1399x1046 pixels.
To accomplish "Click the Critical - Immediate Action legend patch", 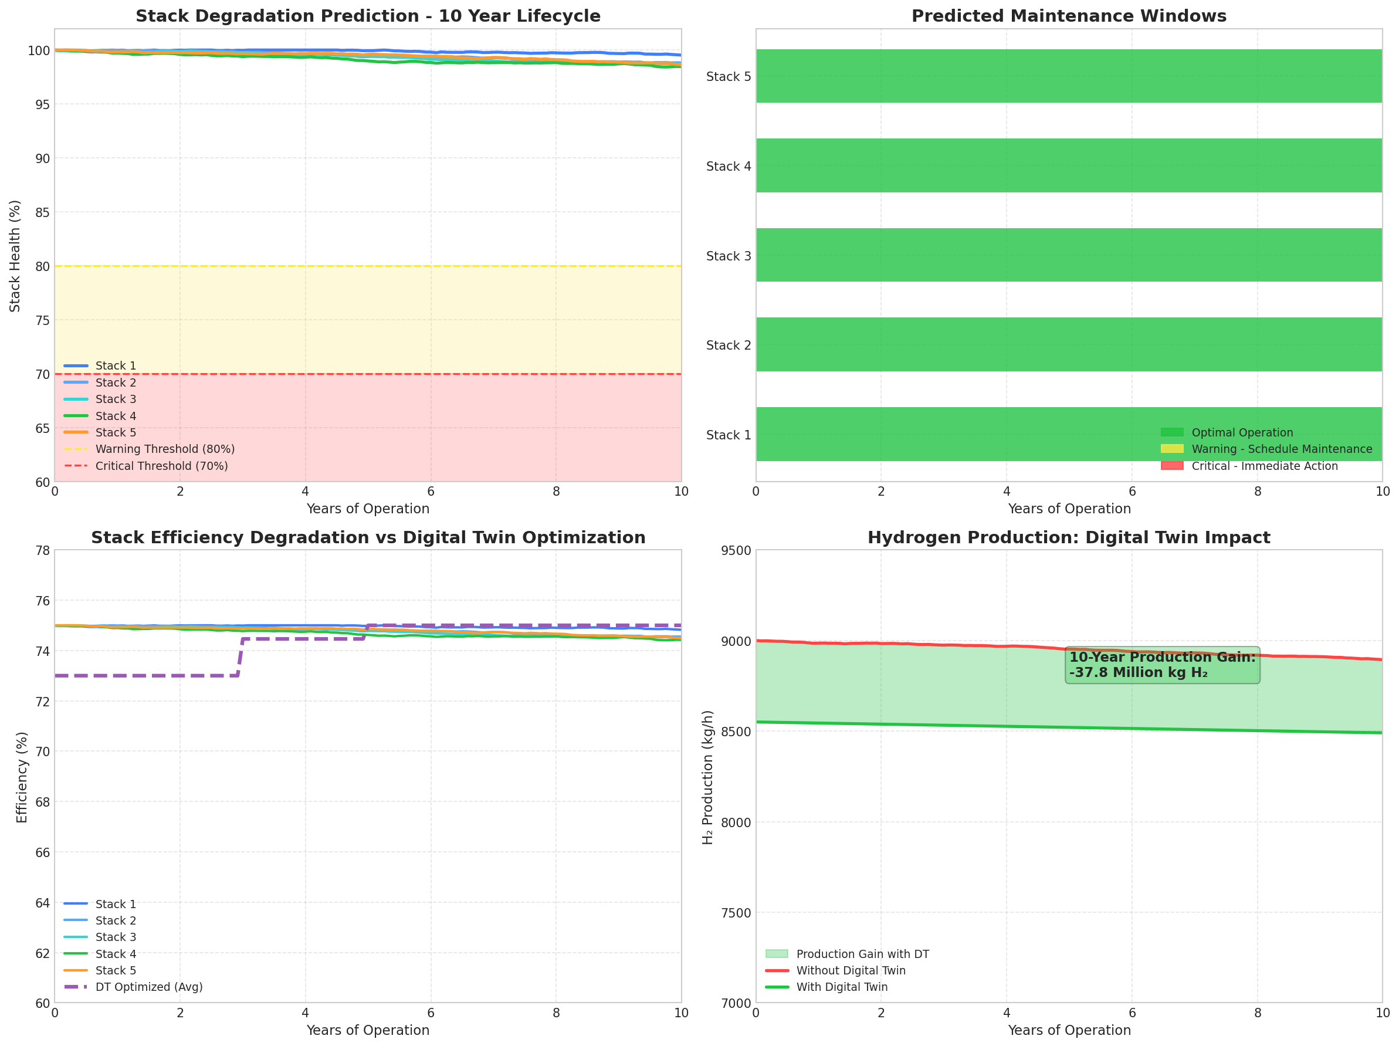I will pyautogui.click(x=1173, y=465).
